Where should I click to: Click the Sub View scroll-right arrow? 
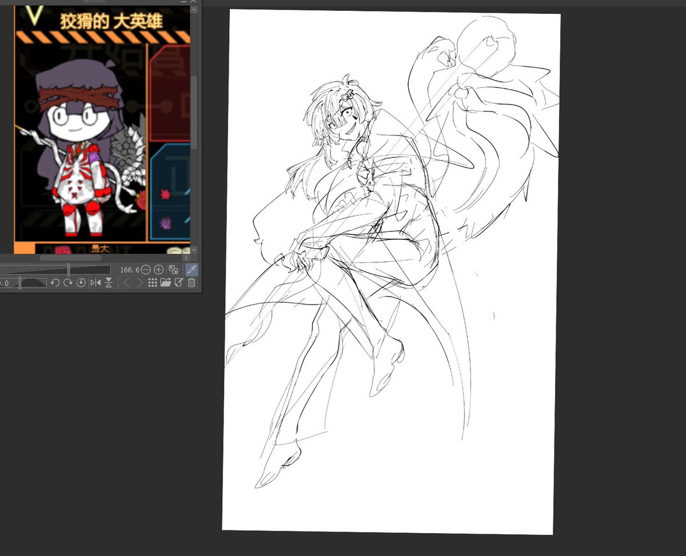pyautogui.click(x=186, y=258)
